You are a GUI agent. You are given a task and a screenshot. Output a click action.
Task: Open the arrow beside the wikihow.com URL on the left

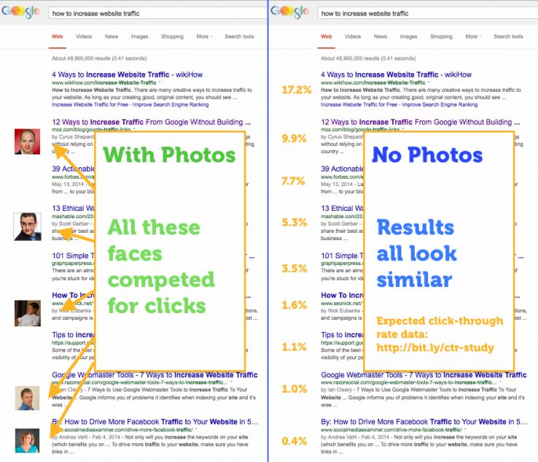point(160,83)
